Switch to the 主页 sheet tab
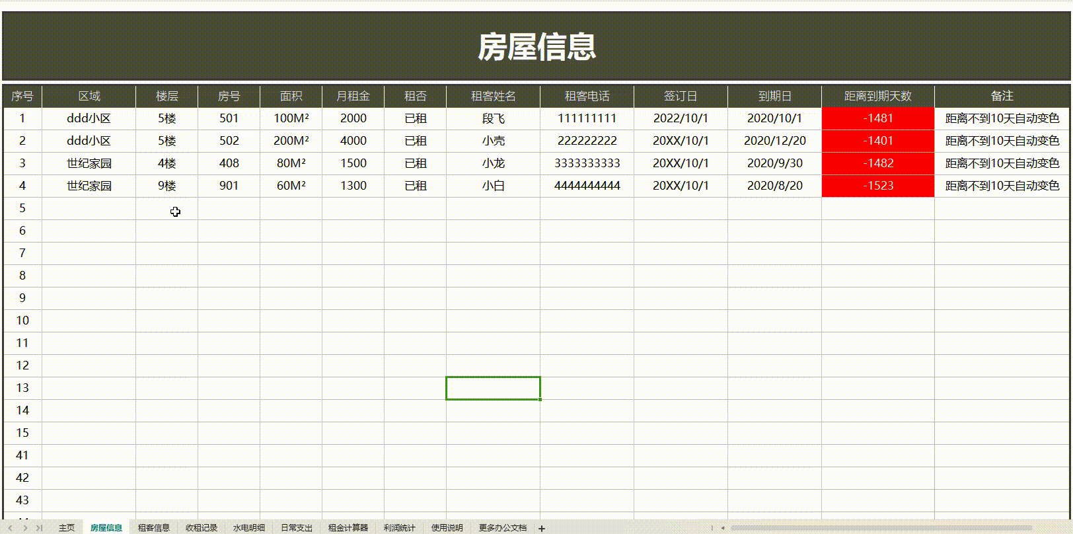 (67, 528)
